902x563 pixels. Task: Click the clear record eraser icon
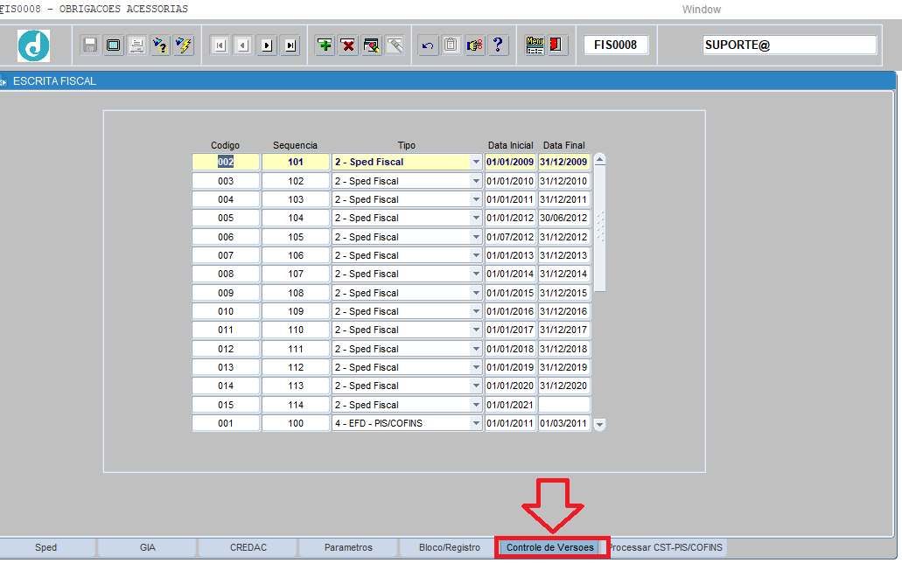pyautogui.click(x=372, y=45)
